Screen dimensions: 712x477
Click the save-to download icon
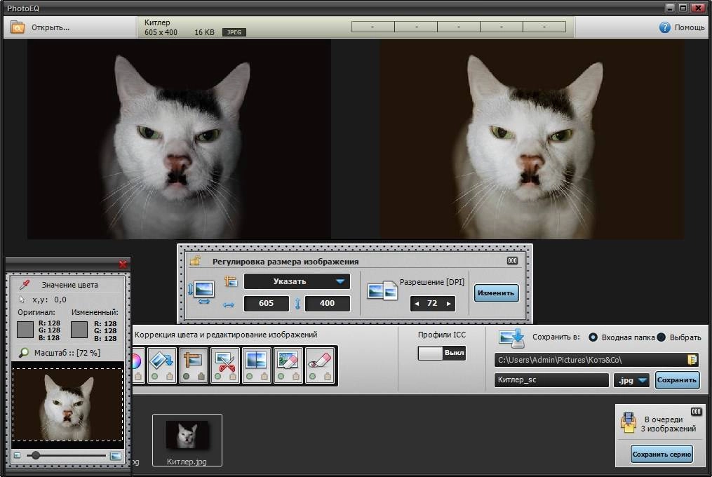512,339
